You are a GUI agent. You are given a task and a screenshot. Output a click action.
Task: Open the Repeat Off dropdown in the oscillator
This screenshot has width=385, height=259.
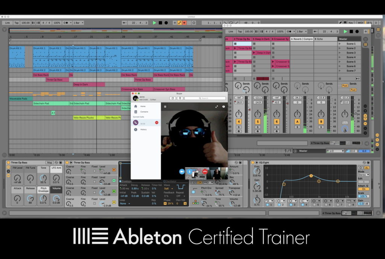click(x=180, y=196)
